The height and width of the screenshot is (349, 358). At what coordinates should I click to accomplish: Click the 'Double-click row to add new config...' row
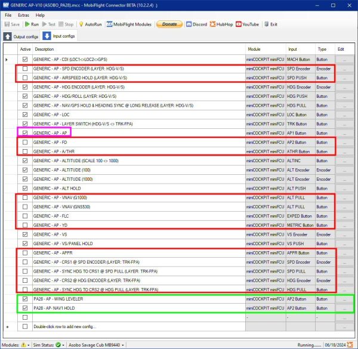point(139,327)
